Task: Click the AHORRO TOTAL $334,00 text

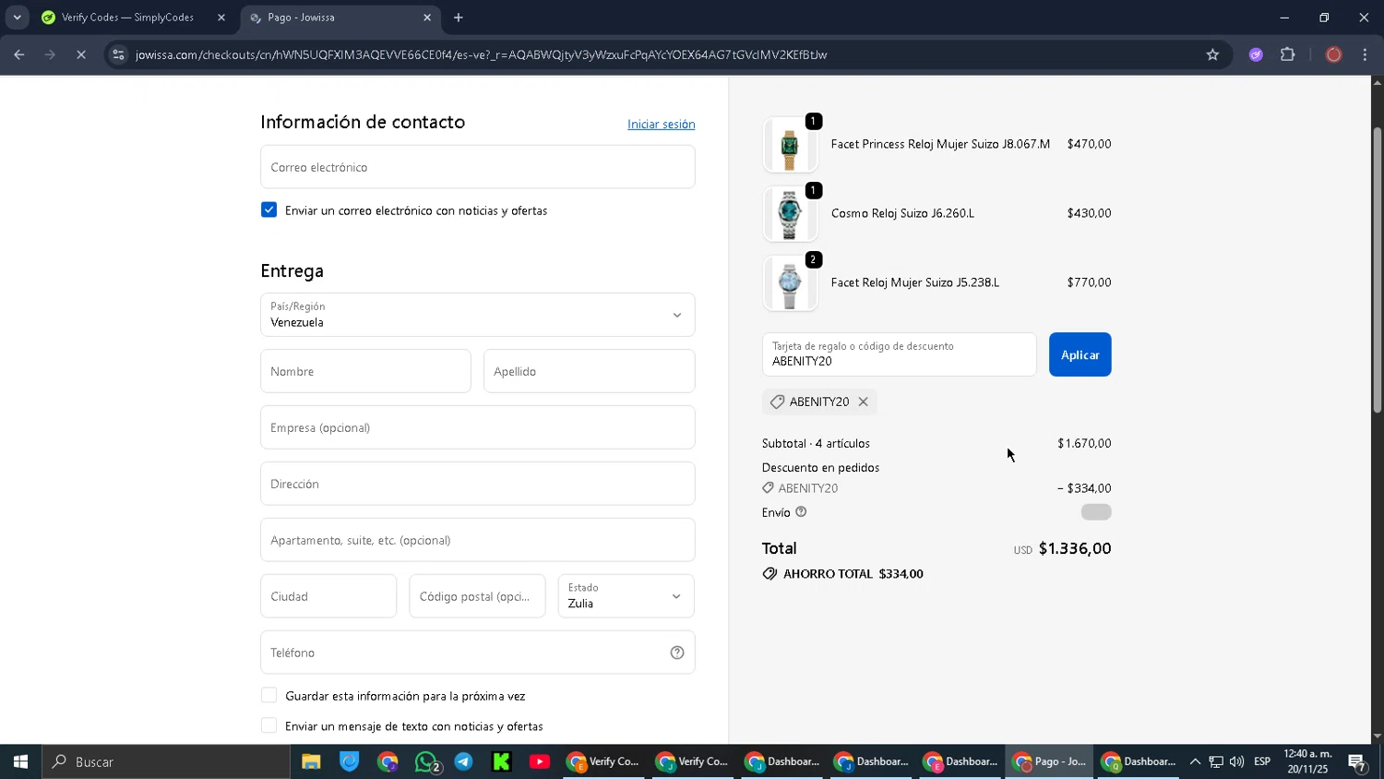Action: point(853,574)
